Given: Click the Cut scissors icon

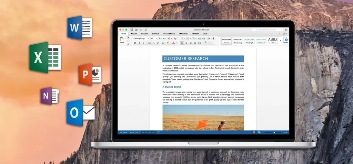Looking at the screenshot, I should (x=128, y=37).
